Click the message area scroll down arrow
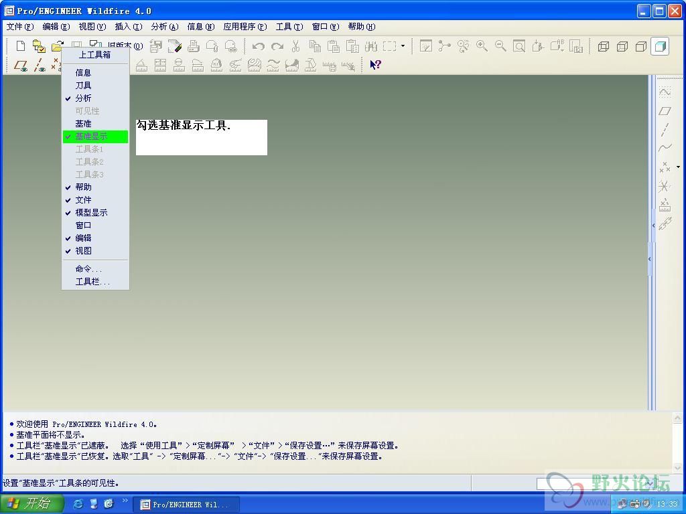Image resolution: width=686 pixels, height=514 pixels. [x=677, y=468]
